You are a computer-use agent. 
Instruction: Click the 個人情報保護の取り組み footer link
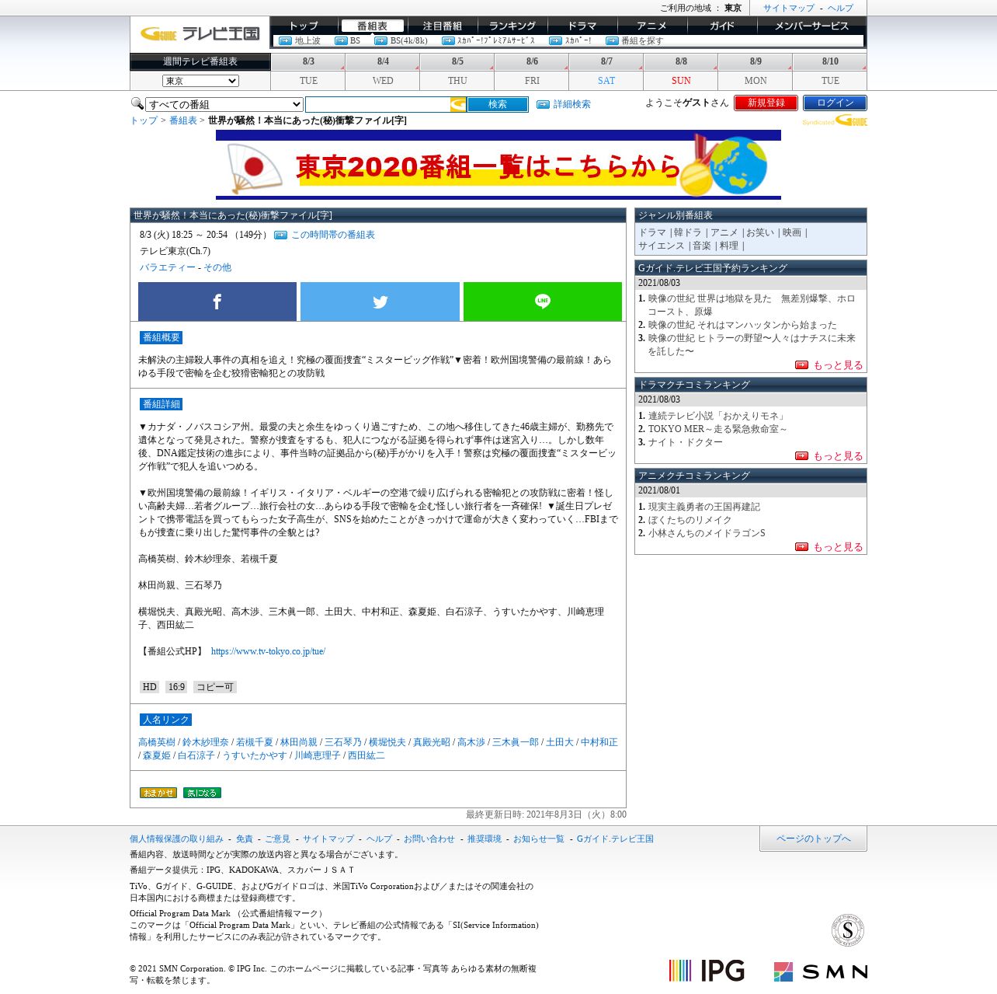(x=176, y=839)
